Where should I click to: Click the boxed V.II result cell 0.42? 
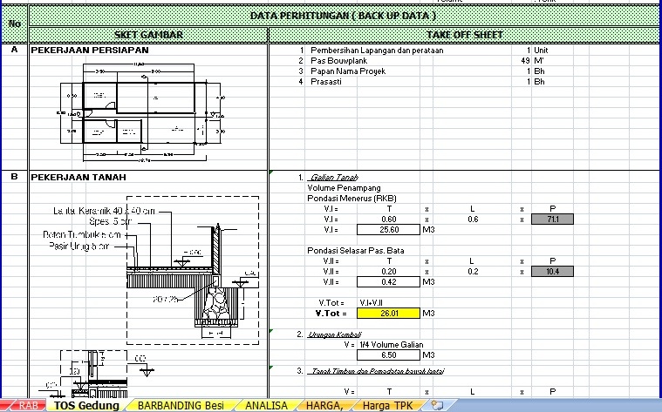click(388, 282)
